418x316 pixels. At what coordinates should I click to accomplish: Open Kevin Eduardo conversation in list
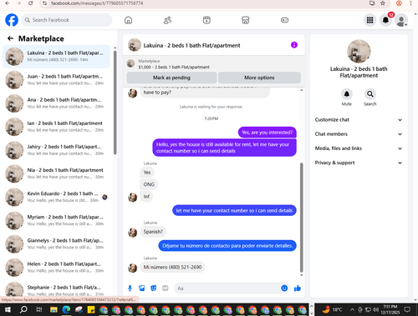[56, 197]
